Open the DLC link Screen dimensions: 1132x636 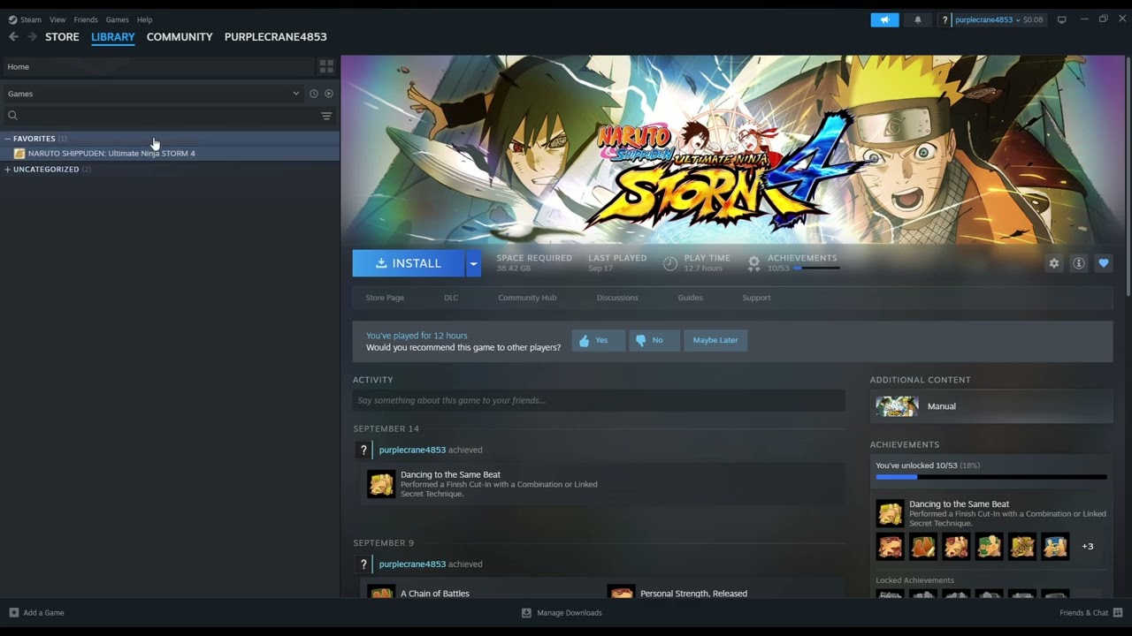coord(451,298)
